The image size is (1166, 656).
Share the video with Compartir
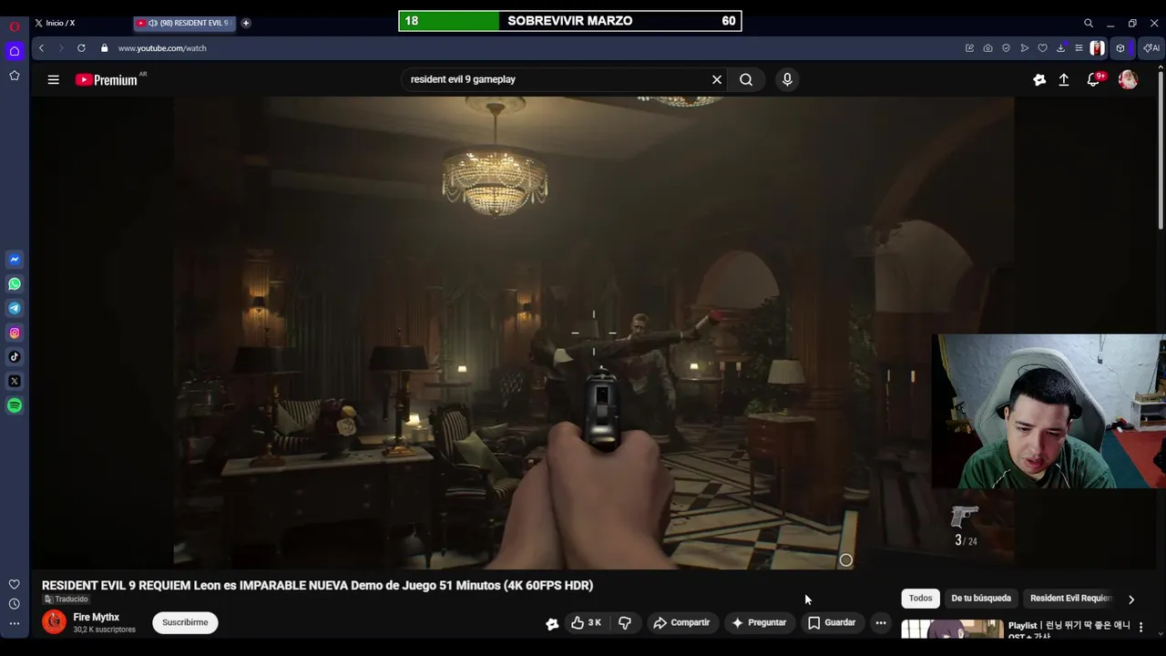pyautogui.click(x=681, y=623)
